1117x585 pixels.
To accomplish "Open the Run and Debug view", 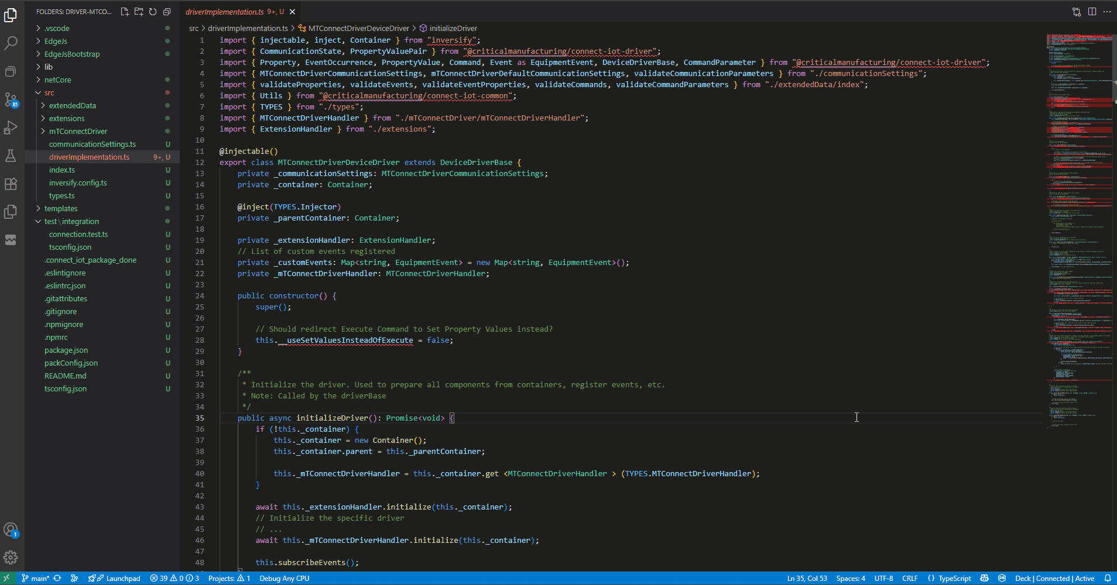I will 11,128.
